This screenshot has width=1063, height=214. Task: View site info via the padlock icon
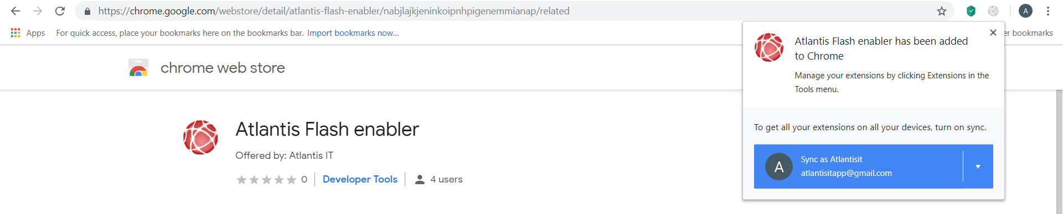87,11
